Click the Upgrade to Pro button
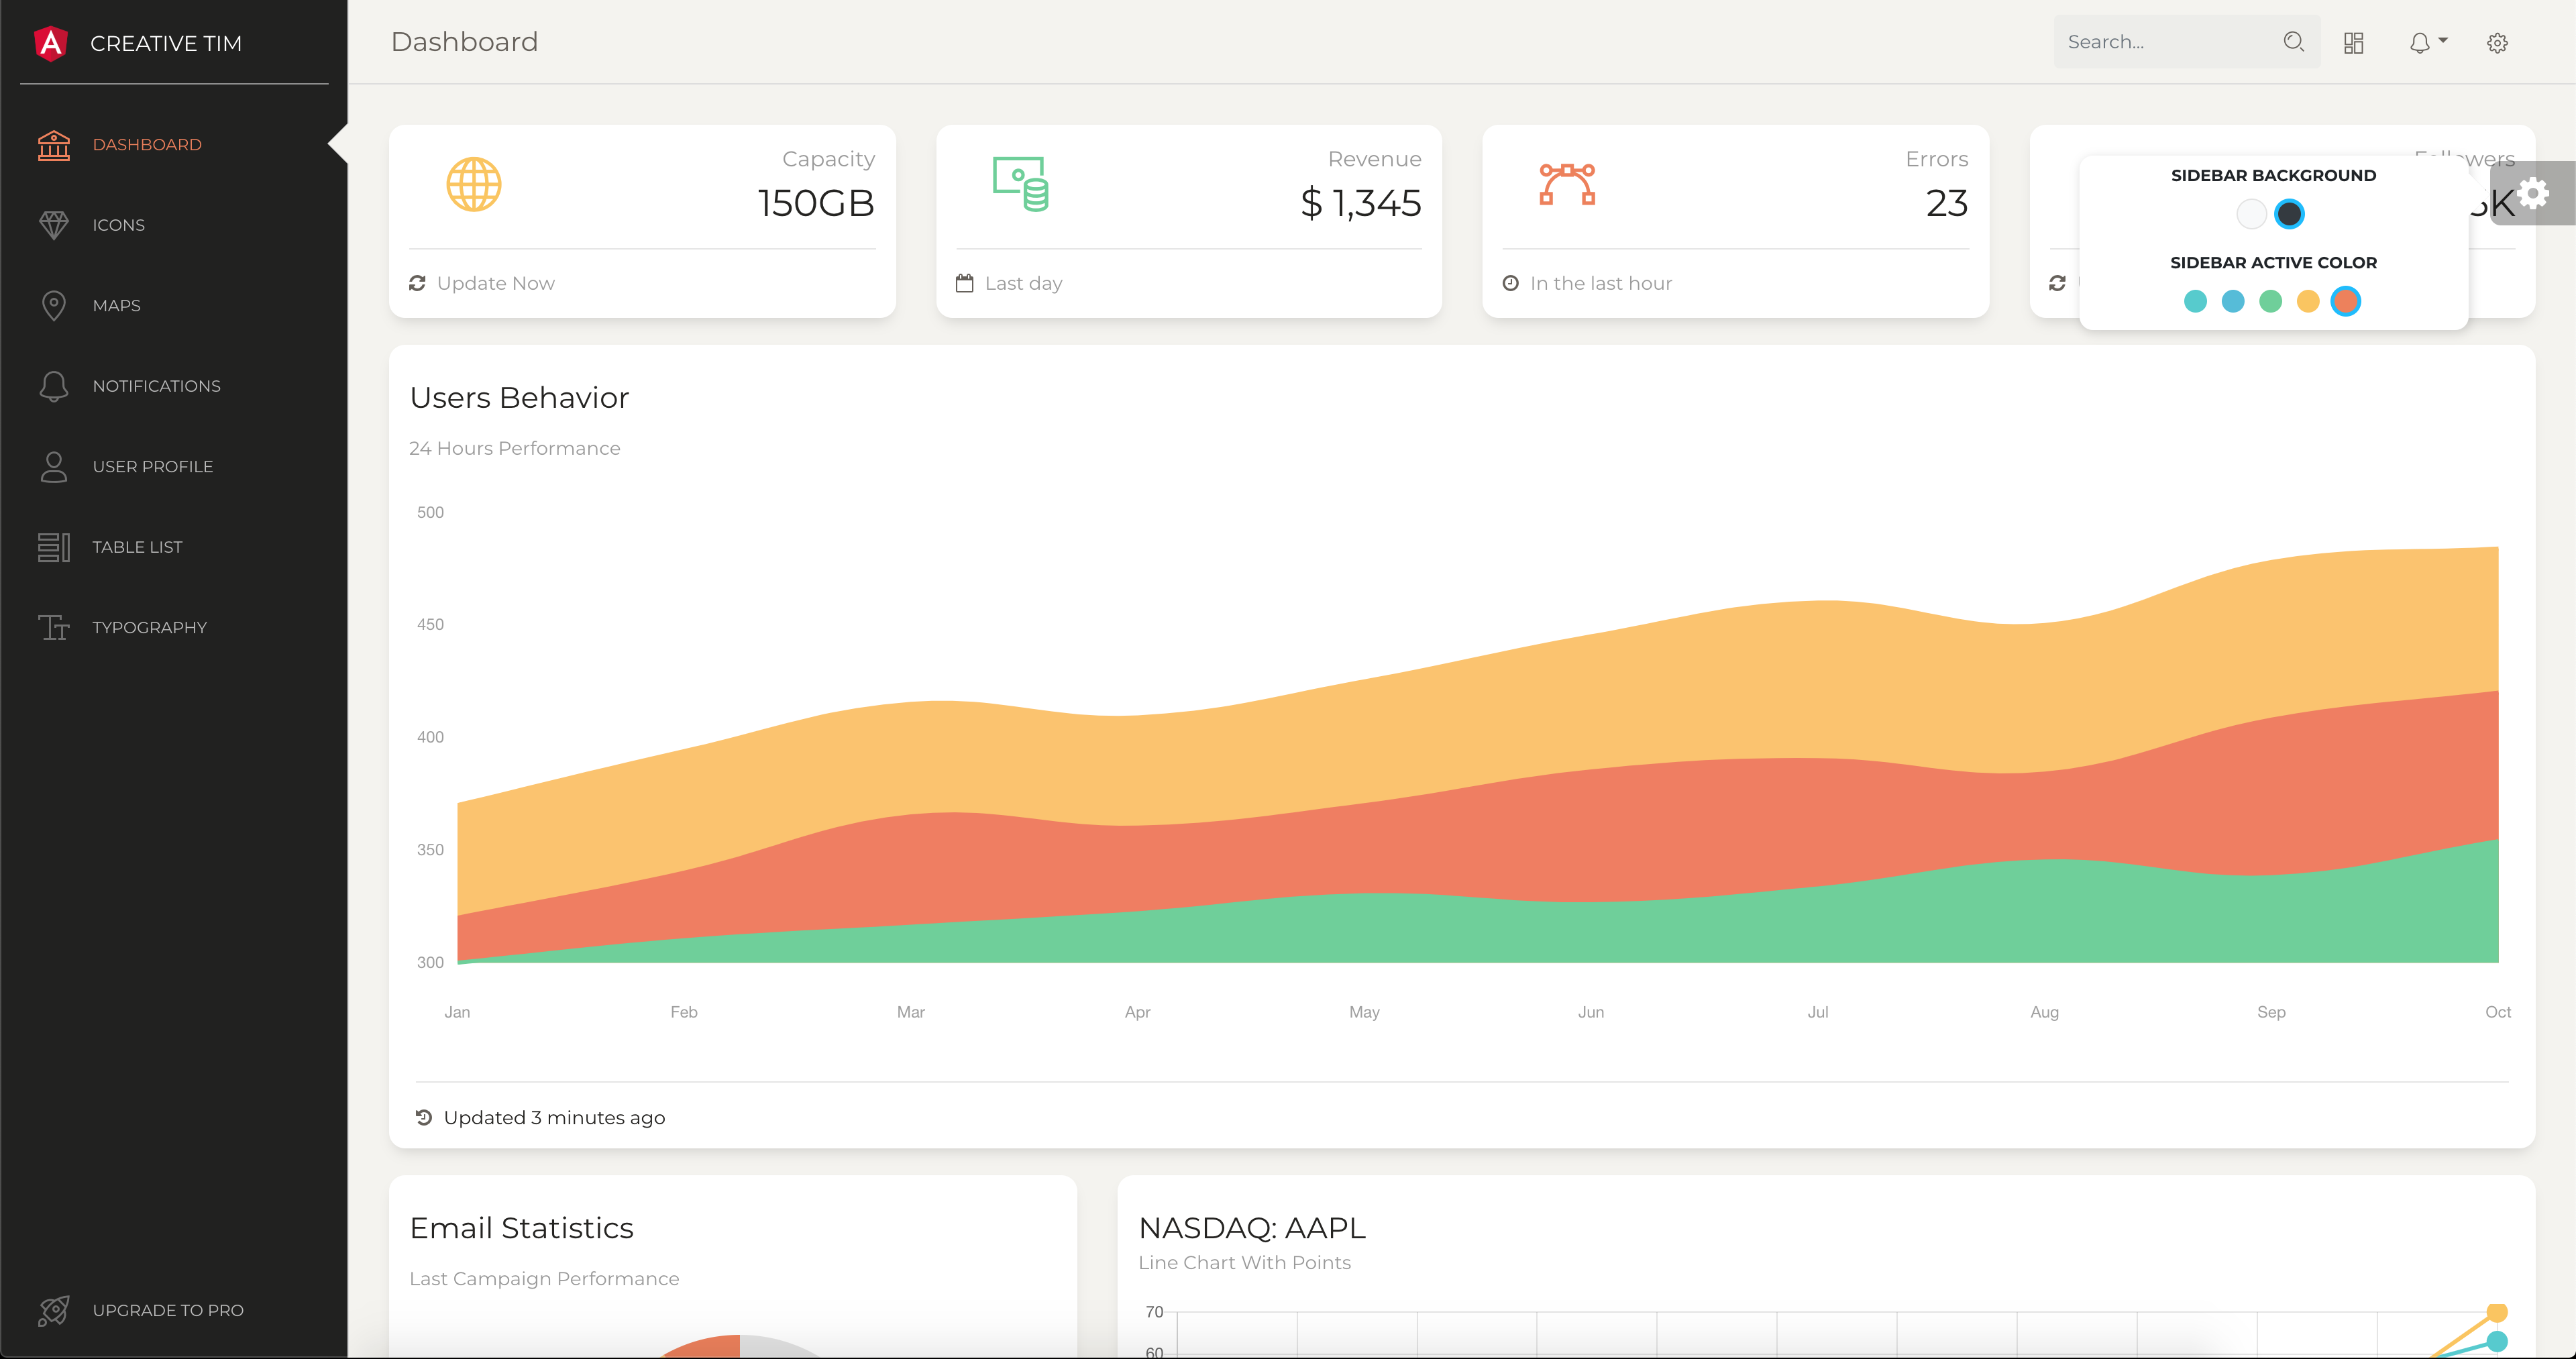The width and height of the screenshot is (2576, 1359). tap(168, 1310)
